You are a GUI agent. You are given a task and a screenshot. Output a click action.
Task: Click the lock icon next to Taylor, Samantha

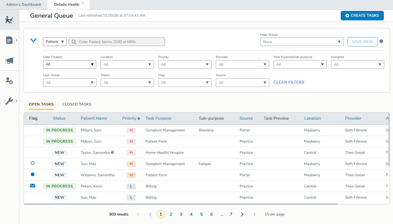pos(112,152)
